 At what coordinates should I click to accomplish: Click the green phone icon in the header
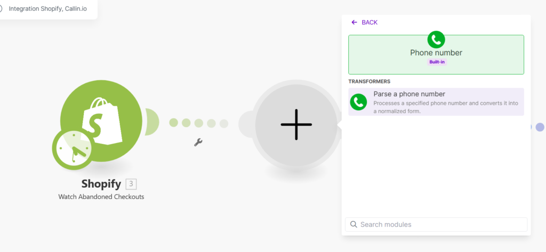coord(436,39)
